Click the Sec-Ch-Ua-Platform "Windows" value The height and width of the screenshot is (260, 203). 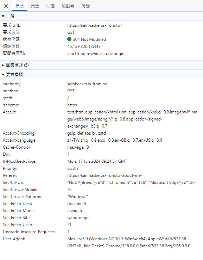point(77,197)
